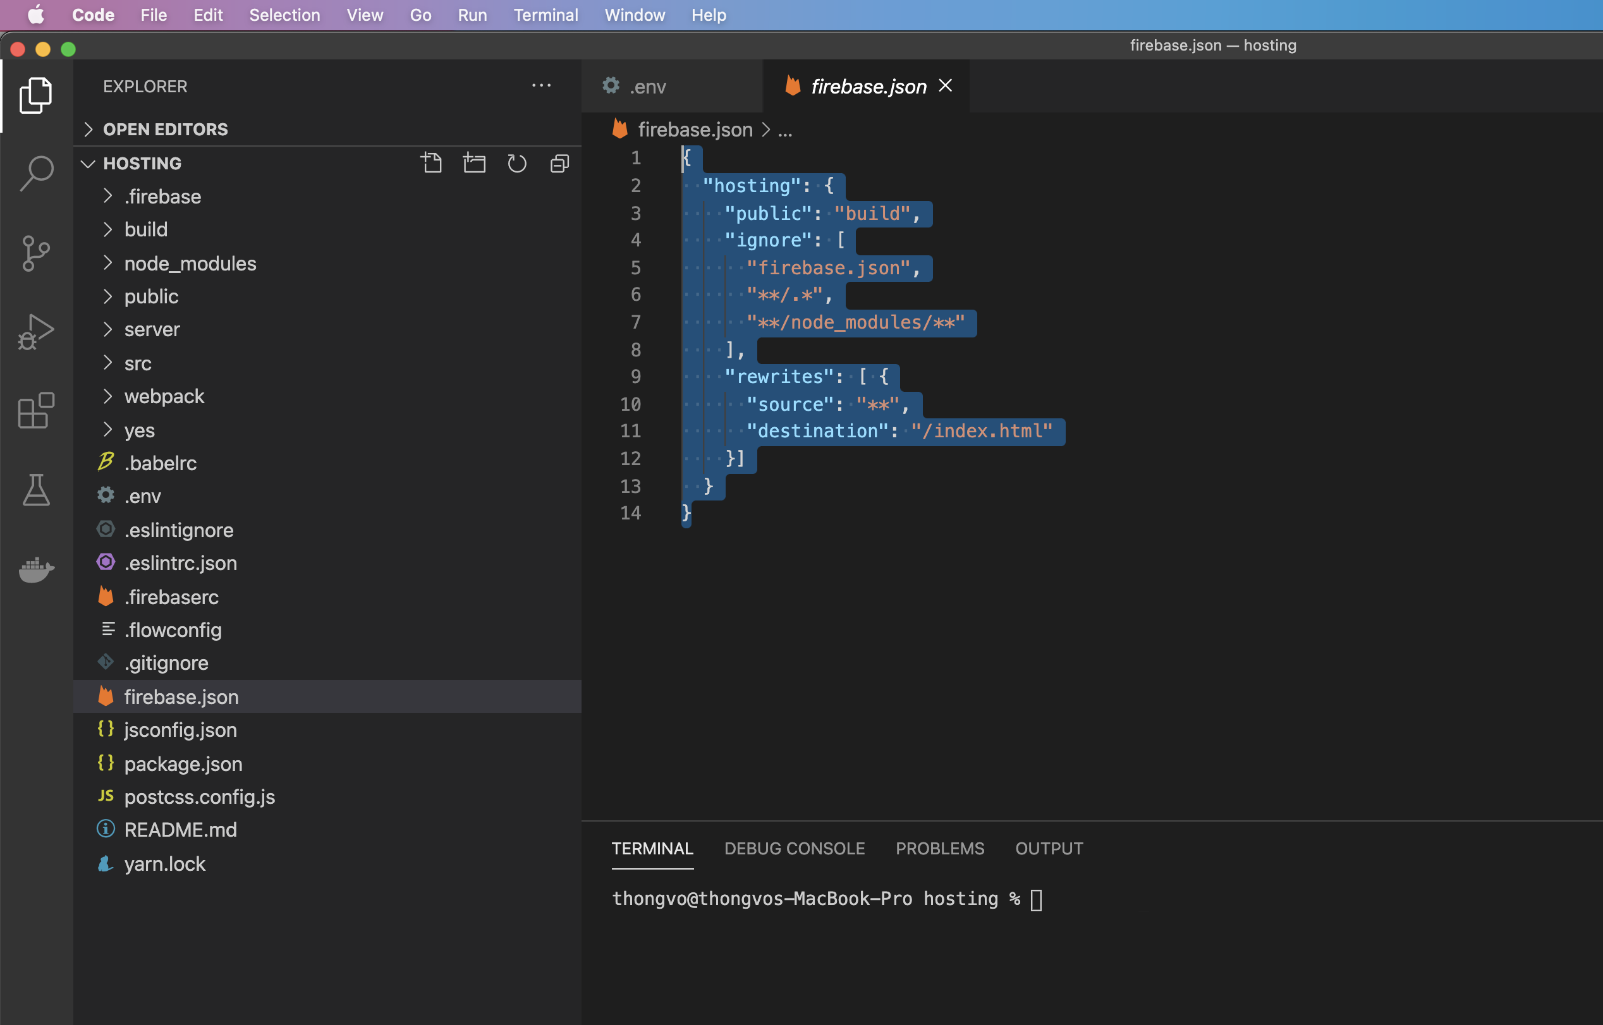The height and width of the screenshot is (1025, 1603).
Task: Open the Run menu
Action: point(472,15)
